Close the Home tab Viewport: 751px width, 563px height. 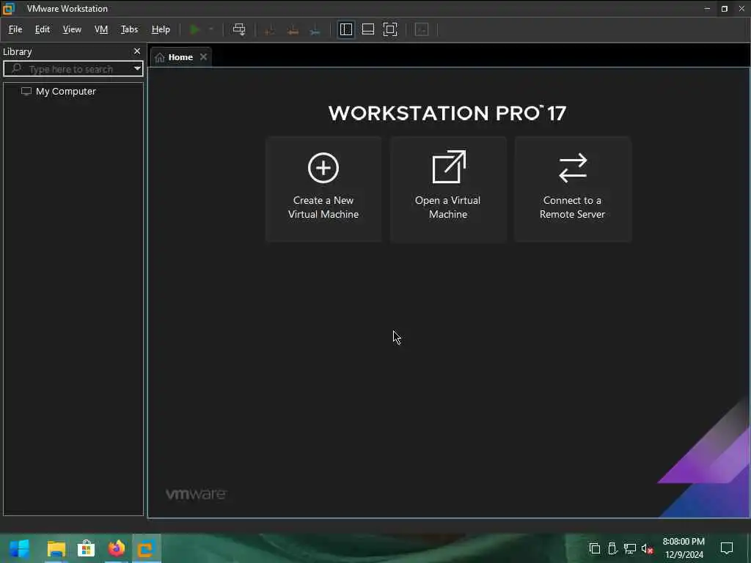(x=204, y=57)
